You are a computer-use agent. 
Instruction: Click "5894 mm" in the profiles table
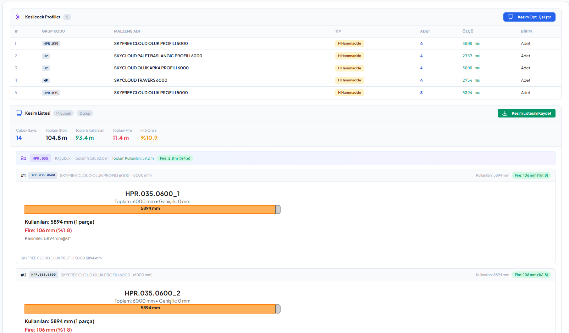pos(471,93)
